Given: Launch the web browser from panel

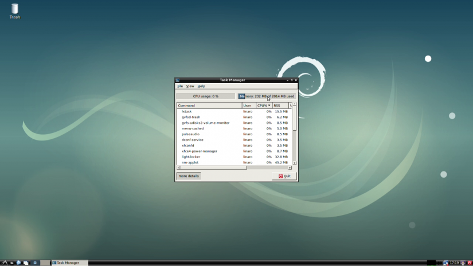Looking at the screenshot, I should tap(18, 263).
